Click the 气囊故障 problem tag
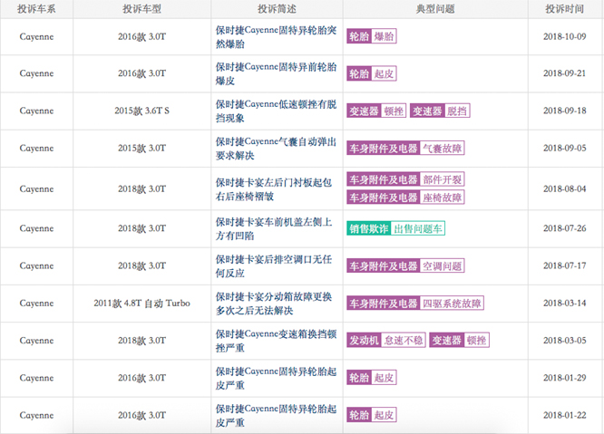This screenshot has height=434, width=604. coord(443,148)
